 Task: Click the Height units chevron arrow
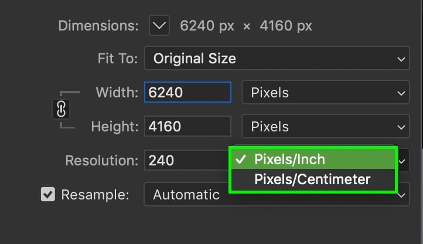401,127
